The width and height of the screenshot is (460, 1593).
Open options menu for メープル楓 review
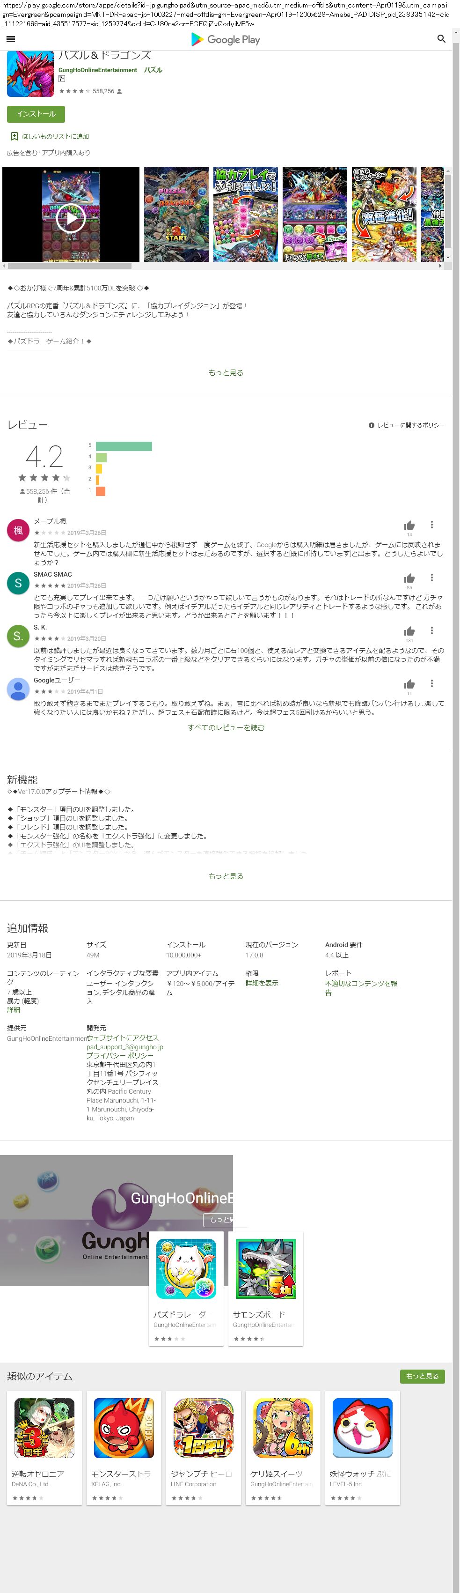pos(431,525)
